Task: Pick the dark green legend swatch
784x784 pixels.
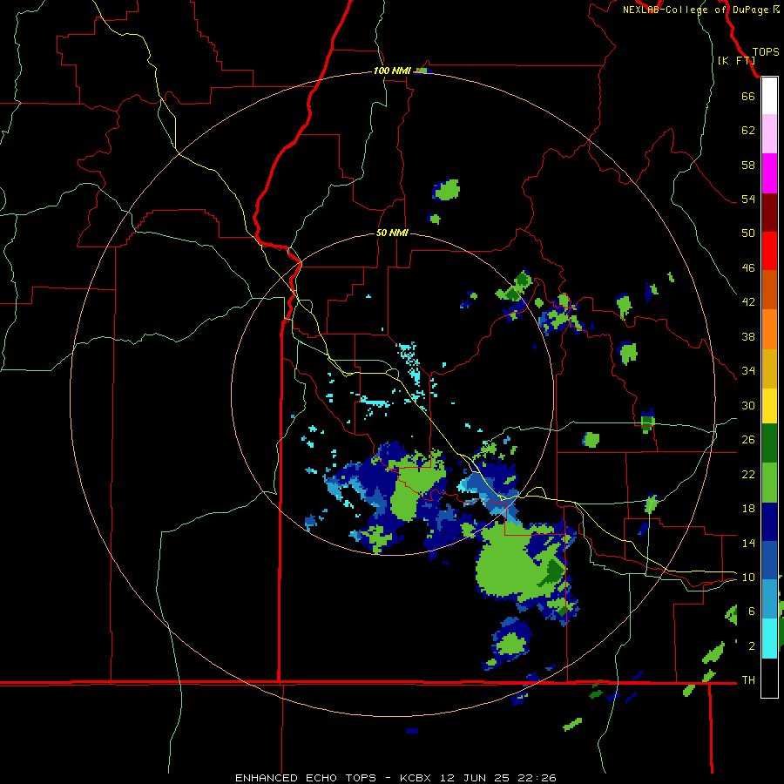Action: [x=769, y=443]
